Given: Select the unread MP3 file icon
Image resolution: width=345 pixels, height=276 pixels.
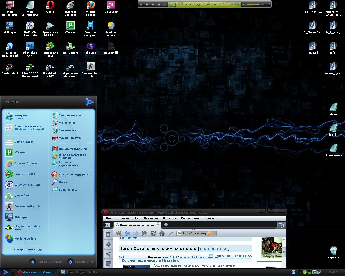Looking at the screenshot, I should (x=313, y=49).
